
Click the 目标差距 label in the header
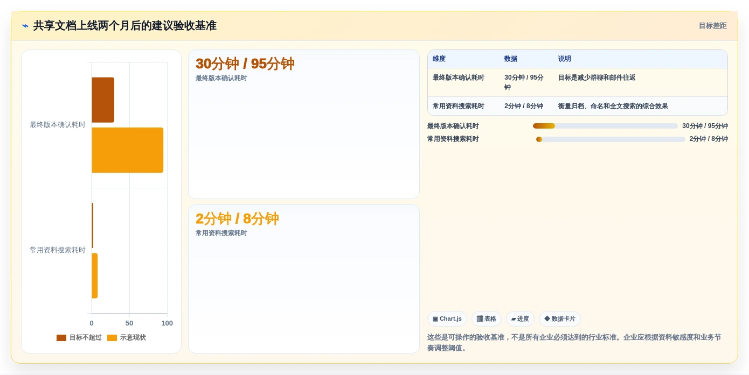point(712,26)
